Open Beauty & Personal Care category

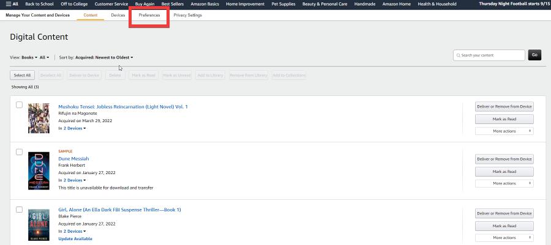[324, 4]
